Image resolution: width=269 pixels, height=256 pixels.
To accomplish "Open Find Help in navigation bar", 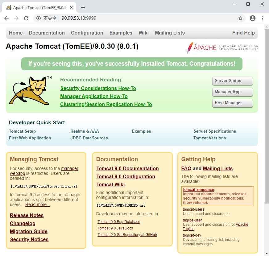I will coord(243,33).
